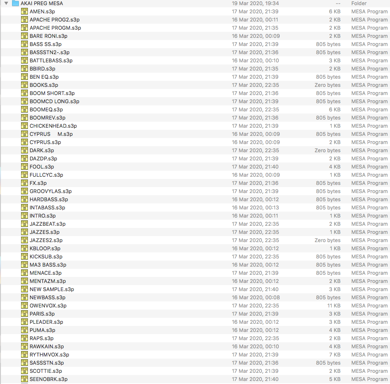This screenshot has width=390, height=384.
Task: Select the file name RAPS.s3p
Action: pyautogui.click(x=42, y=338)
